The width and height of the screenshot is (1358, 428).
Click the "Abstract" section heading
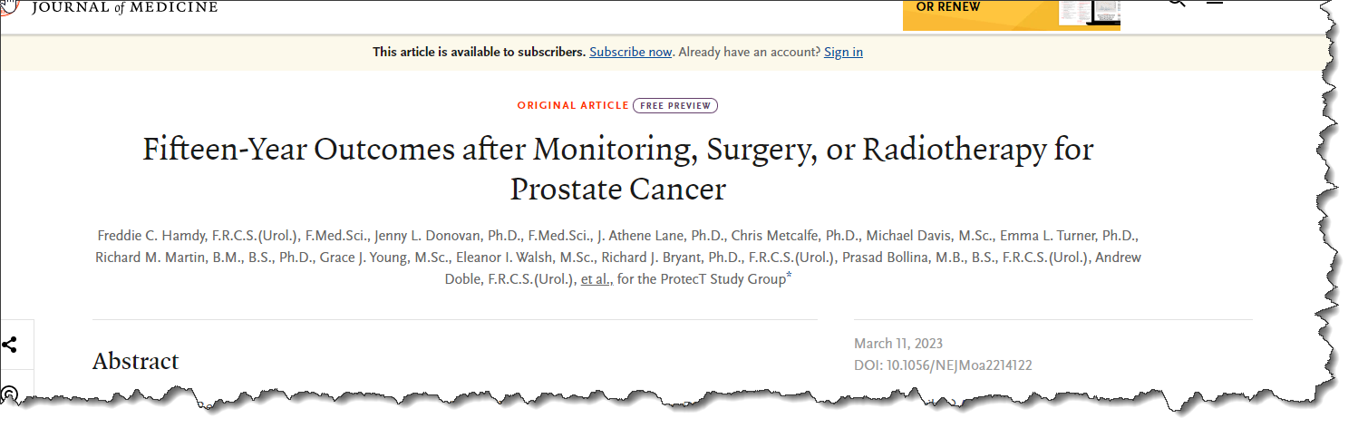pos(135,361)
